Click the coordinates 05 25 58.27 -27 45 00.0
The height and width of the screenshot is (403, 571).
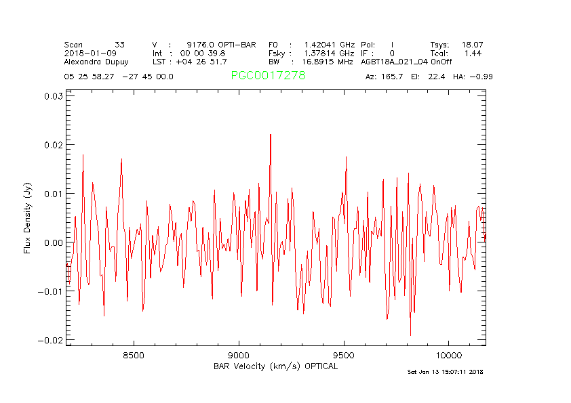point(119,77)
